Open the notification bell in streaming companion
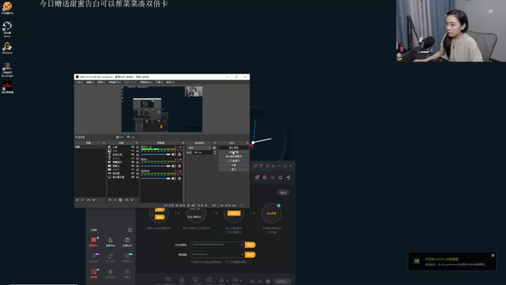This screenshot has height=285, width=506. (280, 177)
